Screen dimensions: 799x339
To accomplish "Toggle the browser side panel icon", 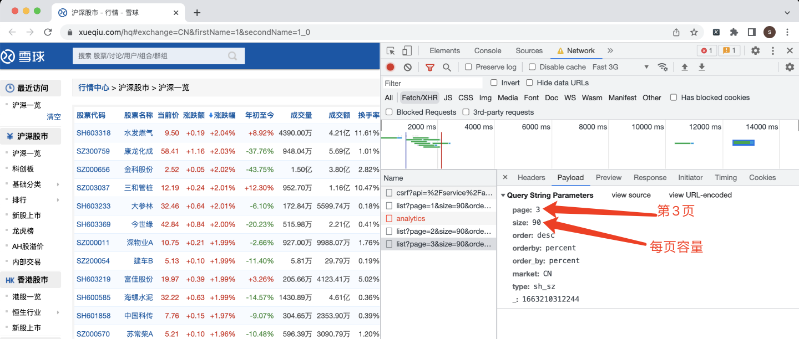I will (751, 32).
